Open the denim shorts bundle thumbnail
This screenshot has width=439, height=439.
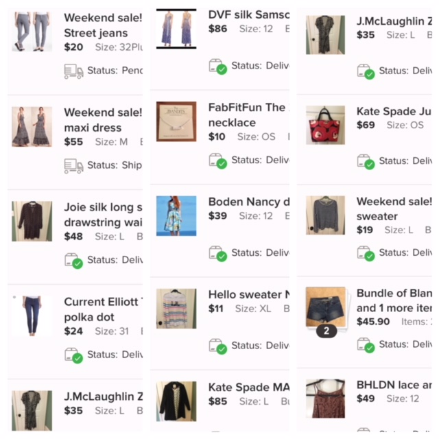[326, 307]
